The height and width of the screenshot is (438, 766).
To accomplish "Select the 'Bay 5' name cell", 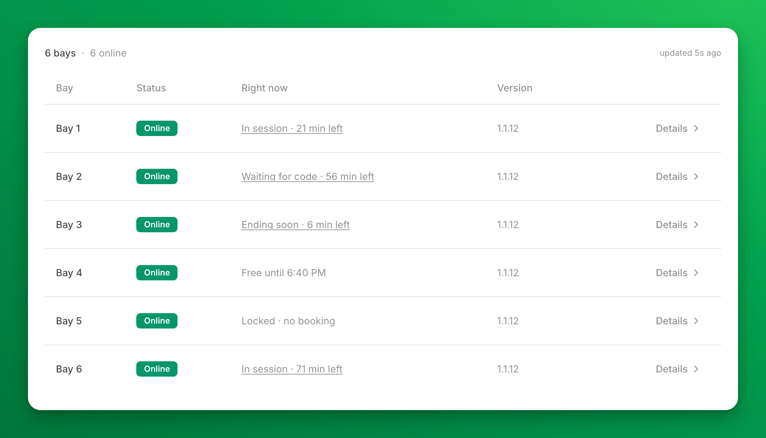I will click(x=69, y=321).
